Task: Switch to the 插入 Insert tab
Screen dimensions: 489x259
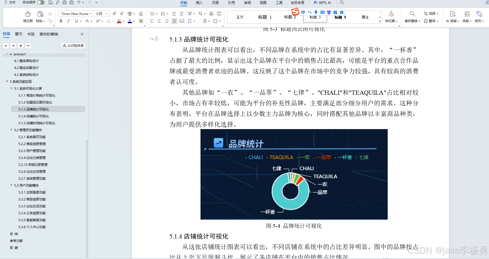Action: click(199, 3)
